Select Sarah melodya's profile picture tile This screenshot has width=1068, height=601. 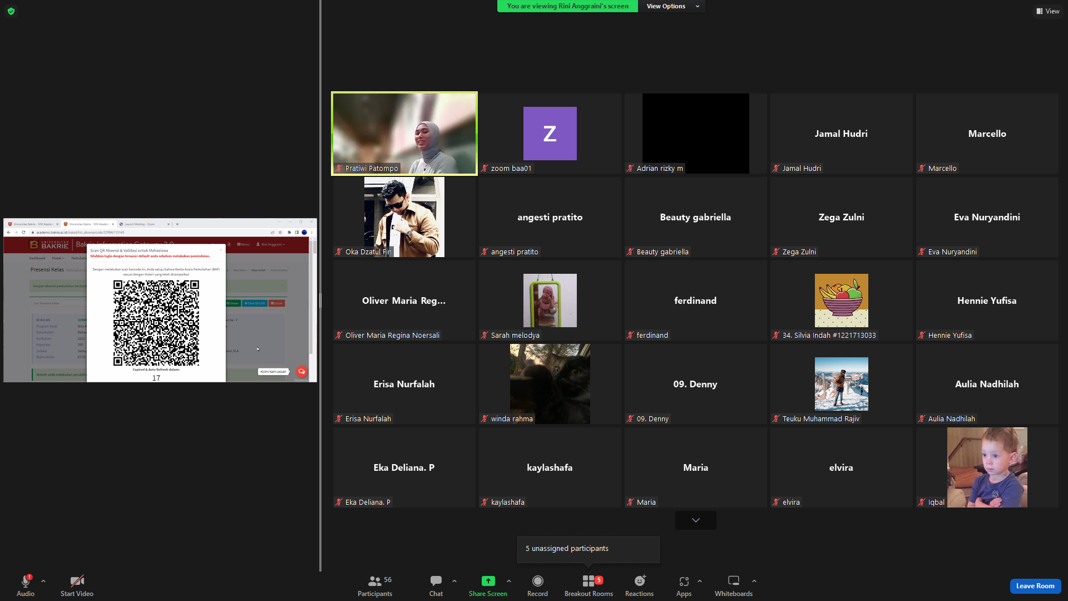point(550,300)
